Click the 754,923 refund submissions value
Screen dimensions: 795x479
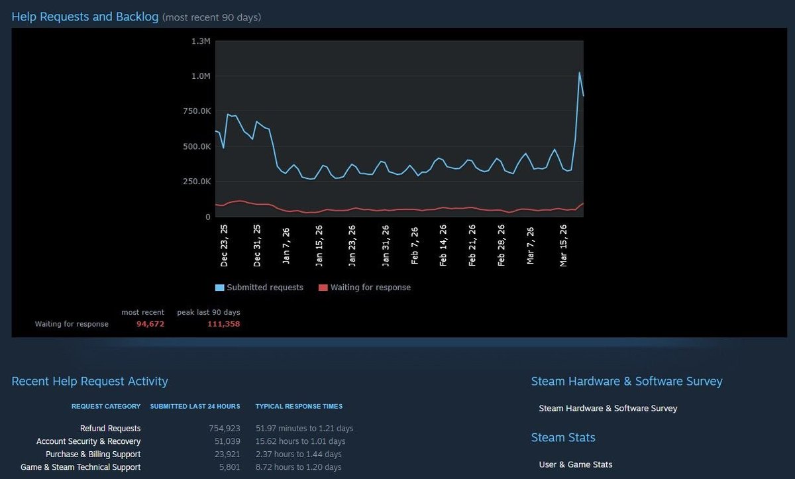coord(225,429)
